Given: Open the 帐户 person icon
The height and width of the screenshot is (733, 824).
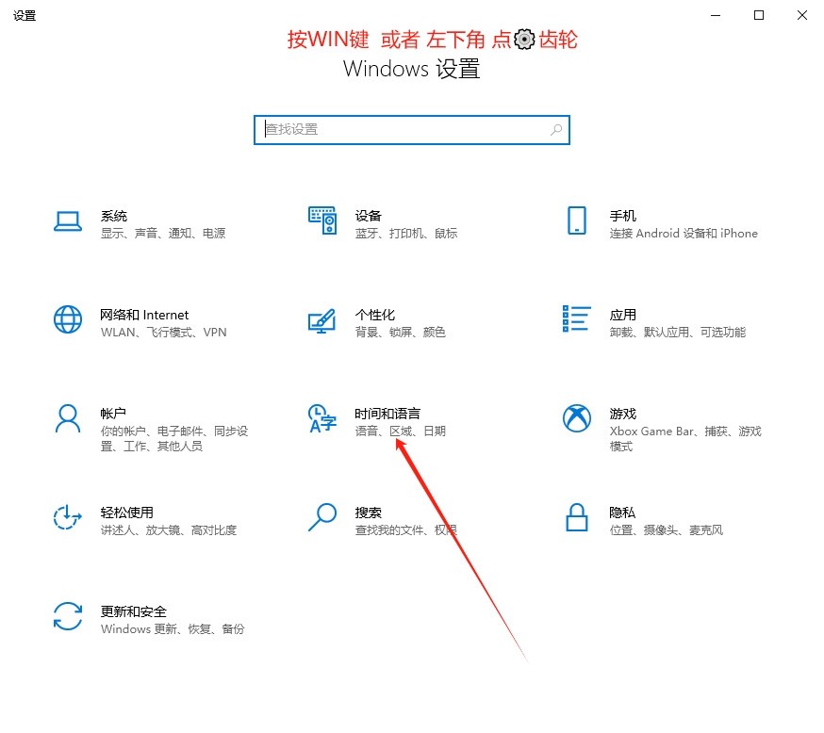Looking at the screenshot, I should tap(68, 418).
